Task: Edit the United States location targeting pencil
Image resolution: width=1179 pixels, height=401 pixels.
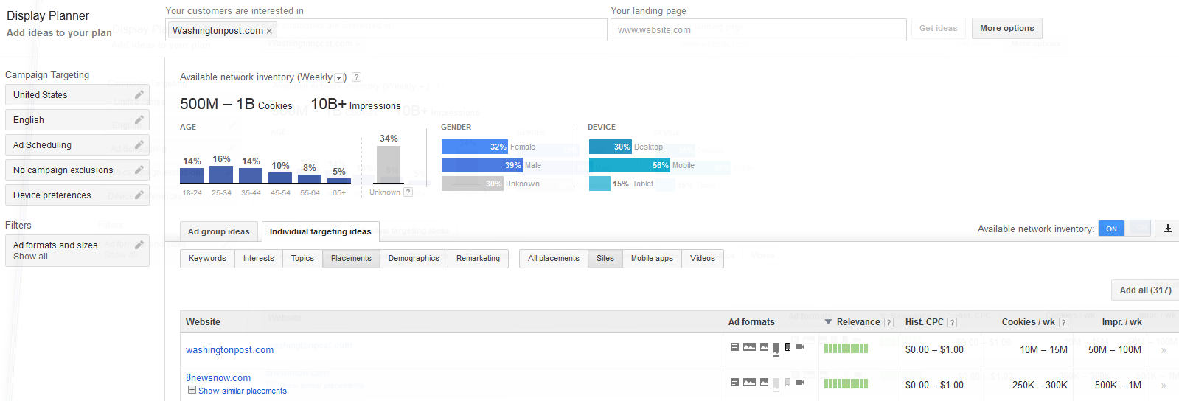Action: [139, 94]
